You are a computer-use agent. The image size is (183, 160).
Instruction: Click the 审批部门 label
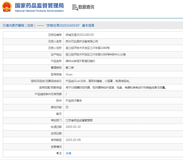(56, 120)
